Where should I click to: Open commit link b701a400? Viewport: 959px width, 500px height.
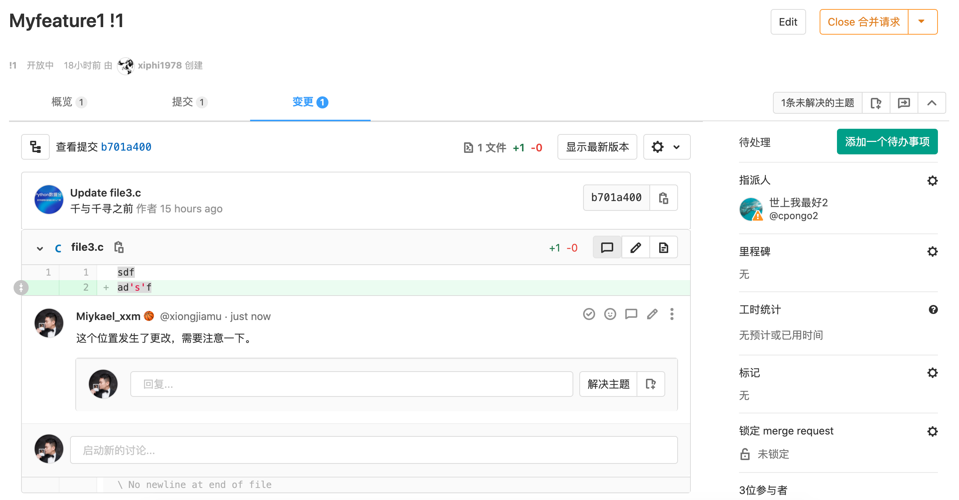tap(126, 147)
